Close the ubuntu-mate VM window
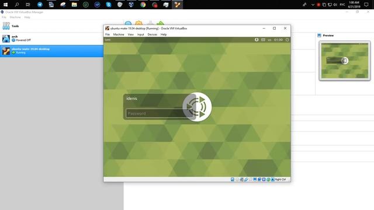This screenshot has height=210, width=374. click(285, 28)
